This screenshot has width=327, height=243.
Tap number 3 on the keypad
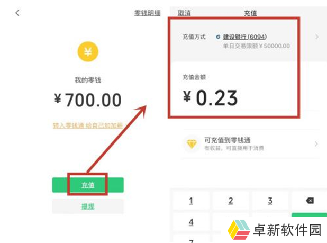(x=270, y=201)
